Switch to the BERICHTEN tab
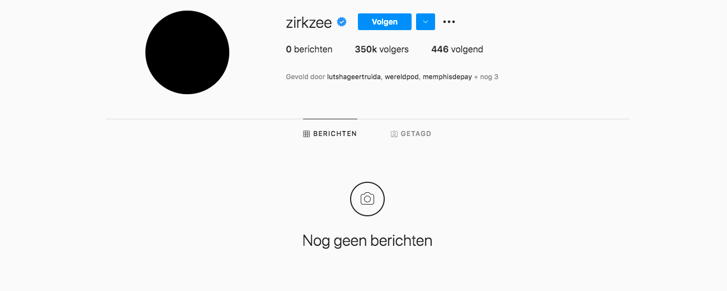 (330, 134)
